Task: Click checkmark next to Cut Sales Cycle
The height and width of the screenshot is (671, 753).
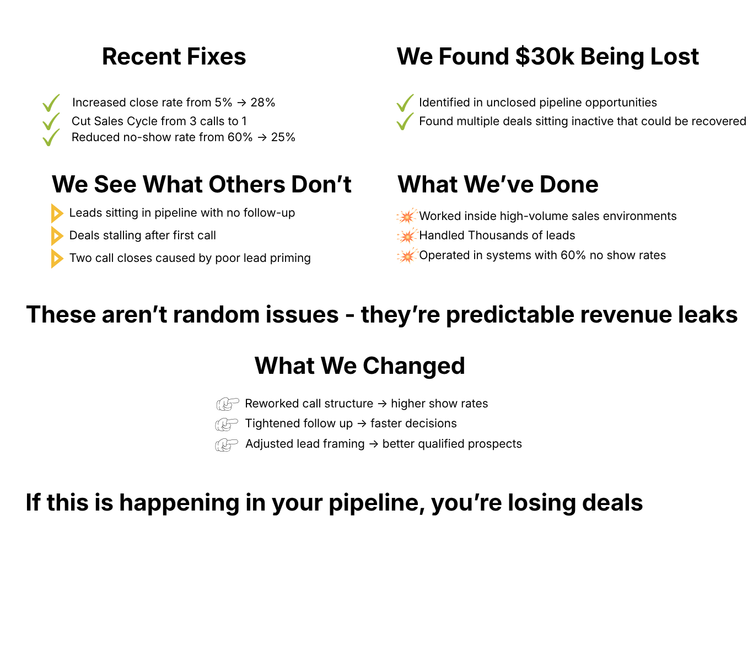Action: (x=51, y=121)
